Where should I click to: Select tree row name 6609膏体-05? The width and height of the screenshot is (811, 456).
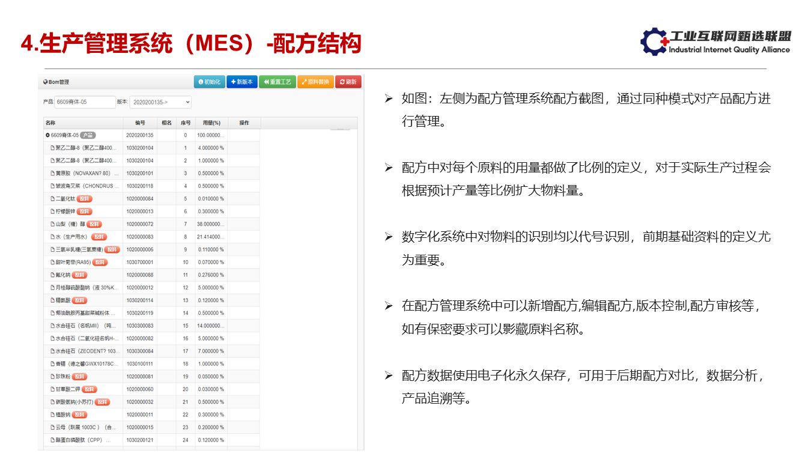coord(65,135)
